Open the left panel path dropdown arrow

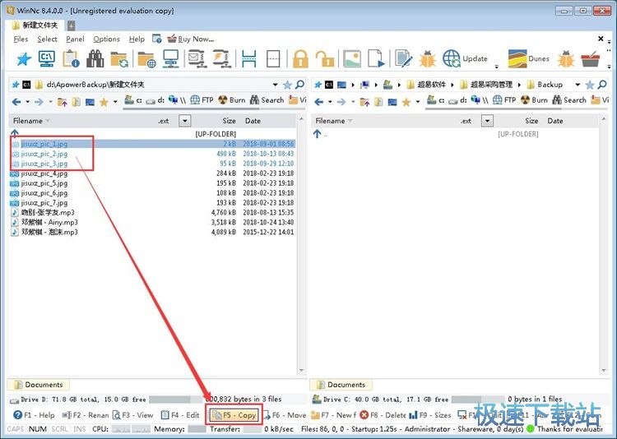click(275, 85)
